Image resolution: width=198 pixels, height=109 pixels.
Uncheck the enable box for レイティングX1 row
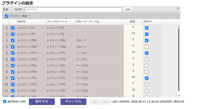[x=13, y=66]
